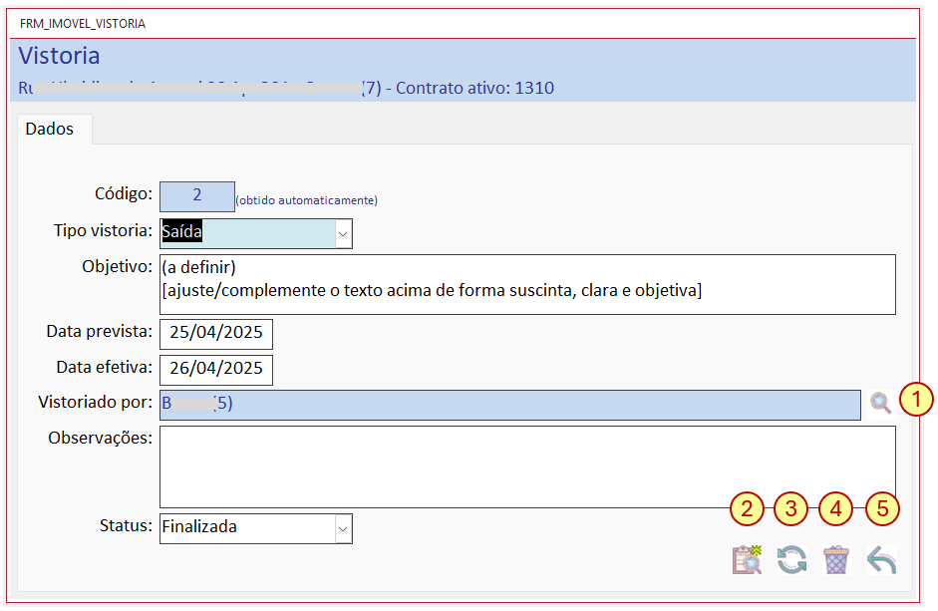Click the "(obtido automaticamente)" note
Screen dimensions: 938x611
(307, 200)
